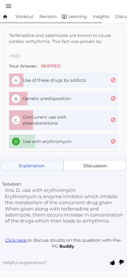Click the thumbs up icon
This screenshot has height=278, width=127.
(112, 263)
